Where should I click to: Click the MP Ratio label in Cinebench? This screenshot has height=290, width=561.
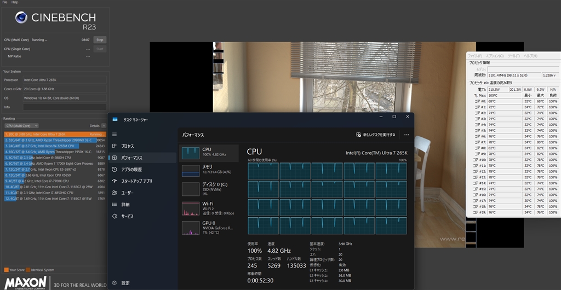tap(14, 56)
